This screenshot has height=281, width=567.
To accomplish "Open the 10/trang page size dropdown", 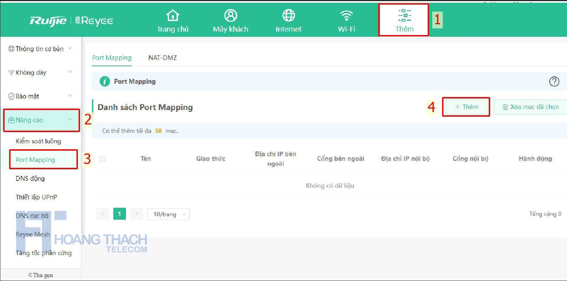I will click(168, 214).
